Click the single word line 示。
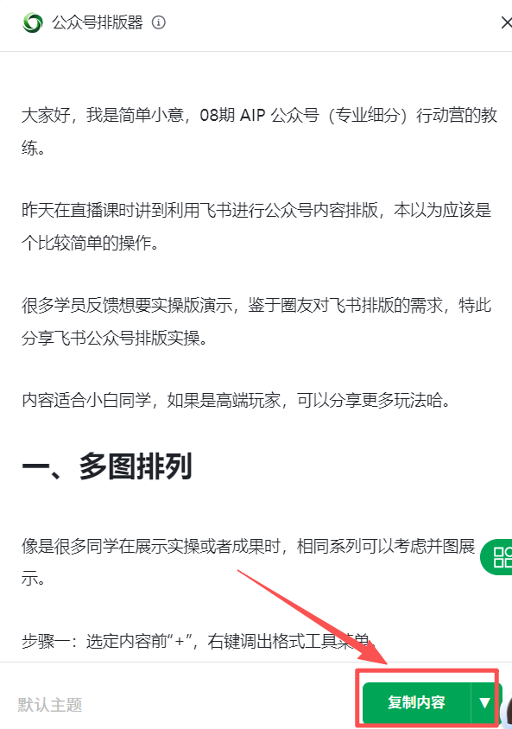512x729 pixels. click(x=34, y=579)
